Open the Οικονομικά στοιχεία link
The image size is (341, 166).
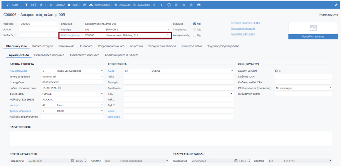coord(243,29)
